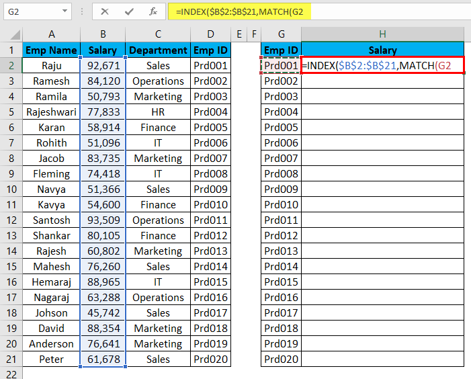Click salary cell 93,509
Viewport: 471px width, 379px height.
click(x=103, y=220)
